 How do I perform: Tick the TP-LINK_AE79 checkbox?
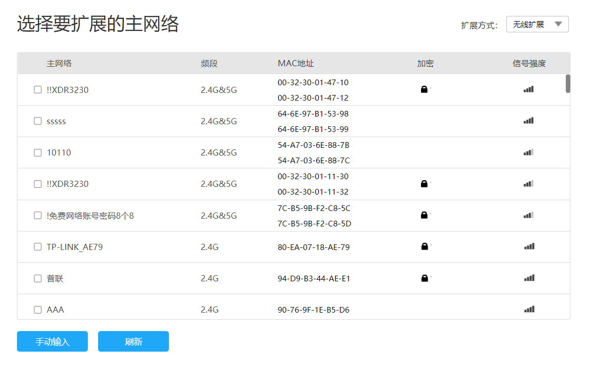(x=37, y=247)
